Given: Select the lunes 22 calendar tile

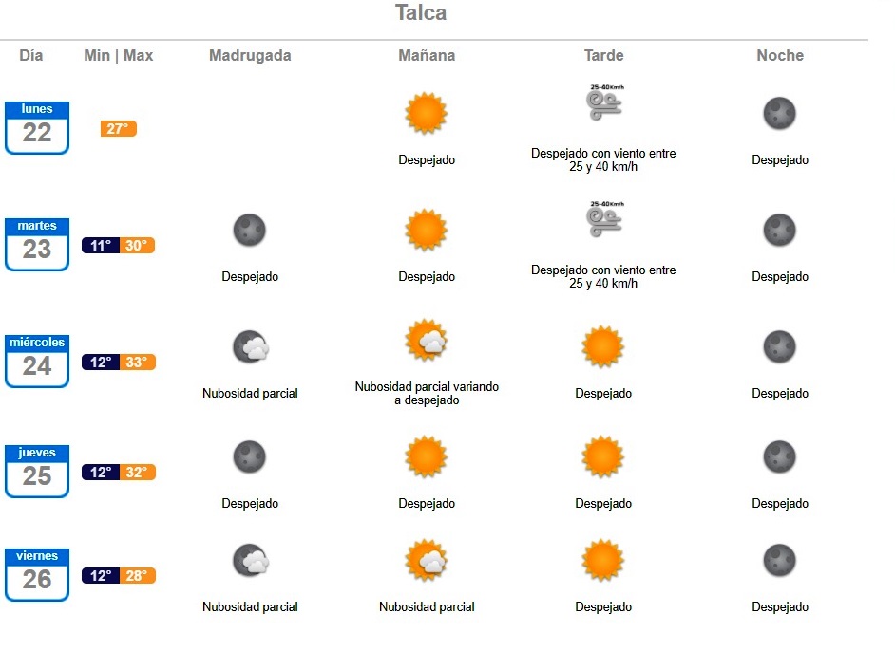Looking at the screenshot, I should (x=37, y=127).
